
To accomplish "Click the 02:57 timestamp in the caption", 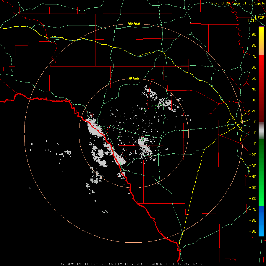I will pos(198,264).
